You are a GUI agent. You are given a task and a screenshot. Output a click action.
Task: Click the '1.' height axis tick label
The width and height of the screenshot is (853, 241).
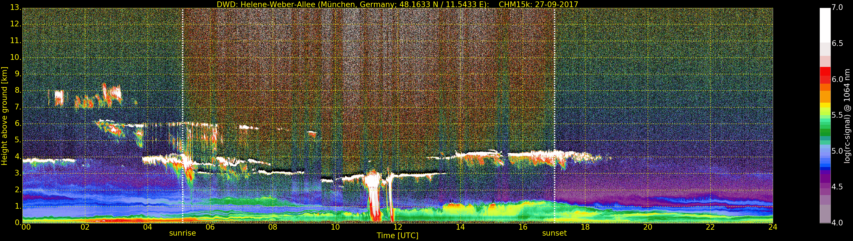pos(18,206)
